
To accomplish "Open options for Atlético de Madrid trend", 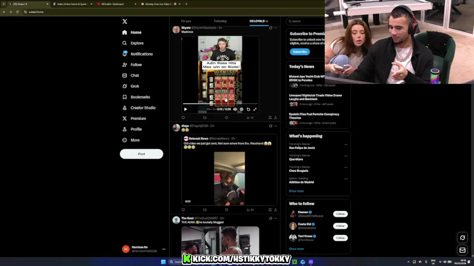I will point(346,179).
